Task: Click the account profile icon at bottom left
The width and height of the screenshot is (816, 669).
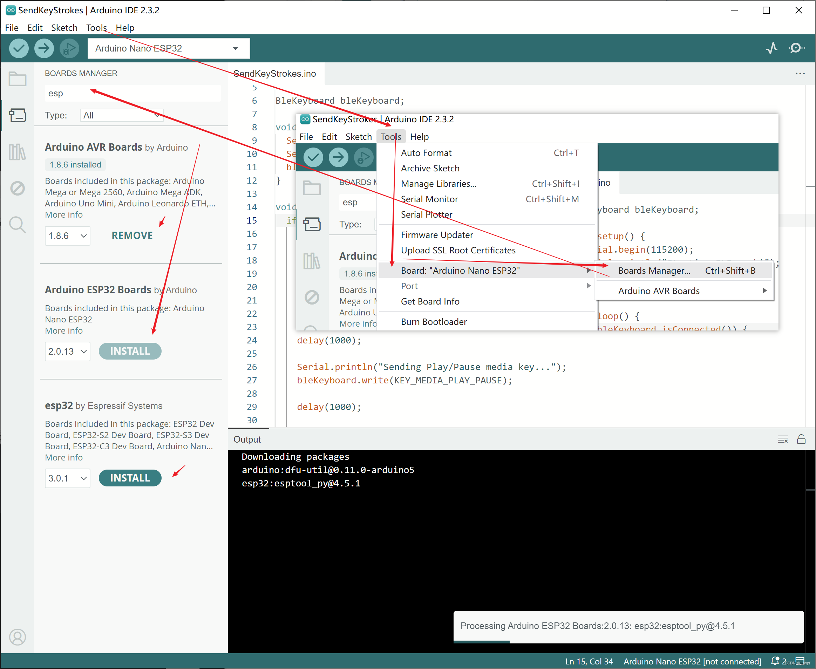Action: [17, 637]
